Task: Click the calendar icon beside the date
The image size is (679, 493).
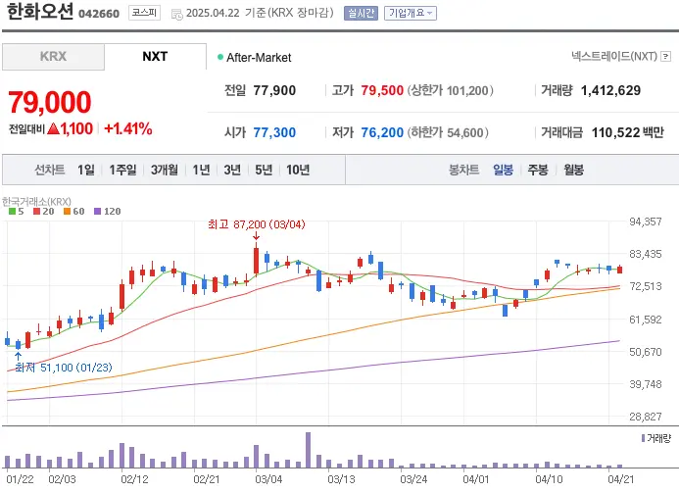Action: coord(177,14)
